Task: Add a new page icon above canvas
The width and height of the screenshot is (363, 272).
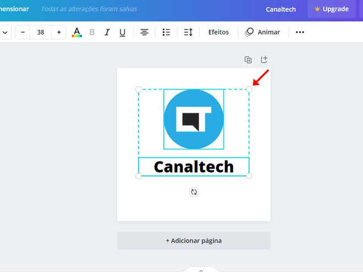Action: point(264,59)
